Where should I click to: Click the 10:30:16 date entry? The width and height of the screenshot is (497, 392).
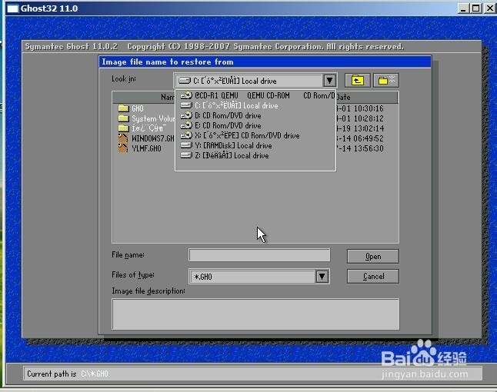(369, 108)
